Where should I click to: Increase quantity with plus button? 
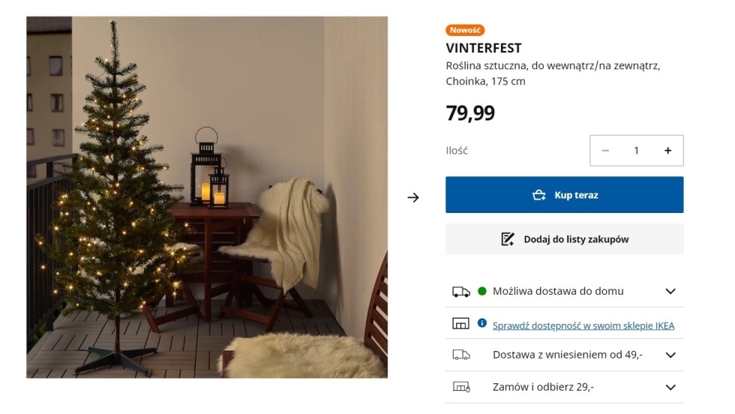667,151
